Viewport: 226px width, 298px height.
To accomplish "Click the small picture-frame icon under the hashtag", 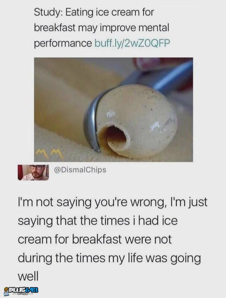I will 6,294.
